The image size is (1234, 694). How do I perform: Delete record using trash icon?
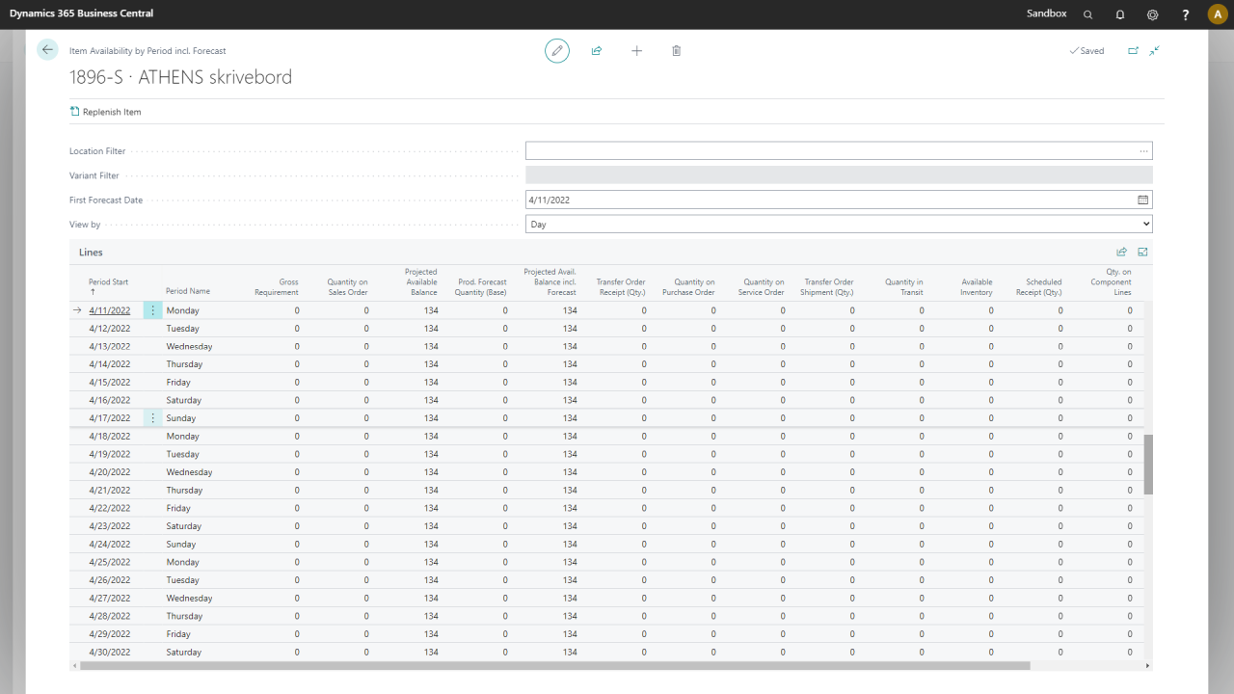[676, 51]
